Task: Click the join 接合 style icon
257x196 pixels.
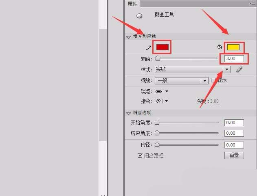Action: 158,101
